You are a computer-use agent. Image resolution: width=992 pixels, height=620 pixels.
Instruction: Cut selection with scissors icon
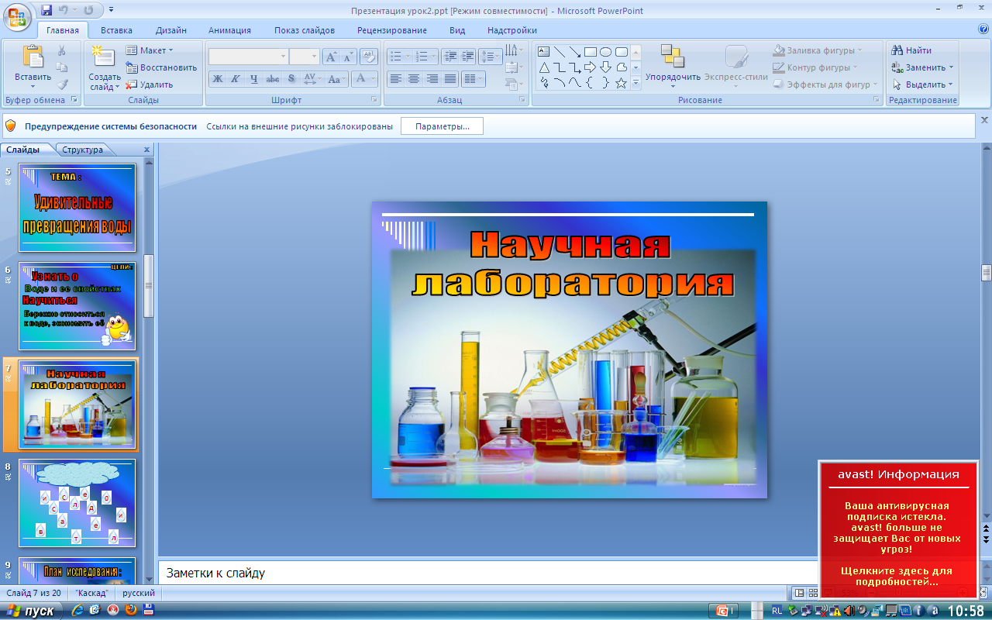[x=62, y=50]
